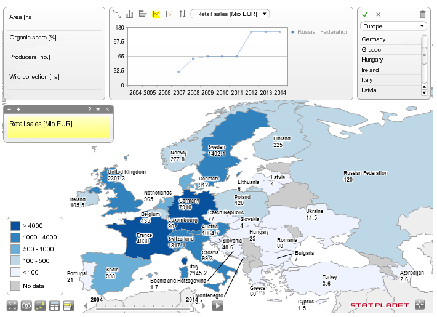The height and width of the screenshot is (317, 437).
Task: Click the sort arrows icon
Action: coord(183,14)
